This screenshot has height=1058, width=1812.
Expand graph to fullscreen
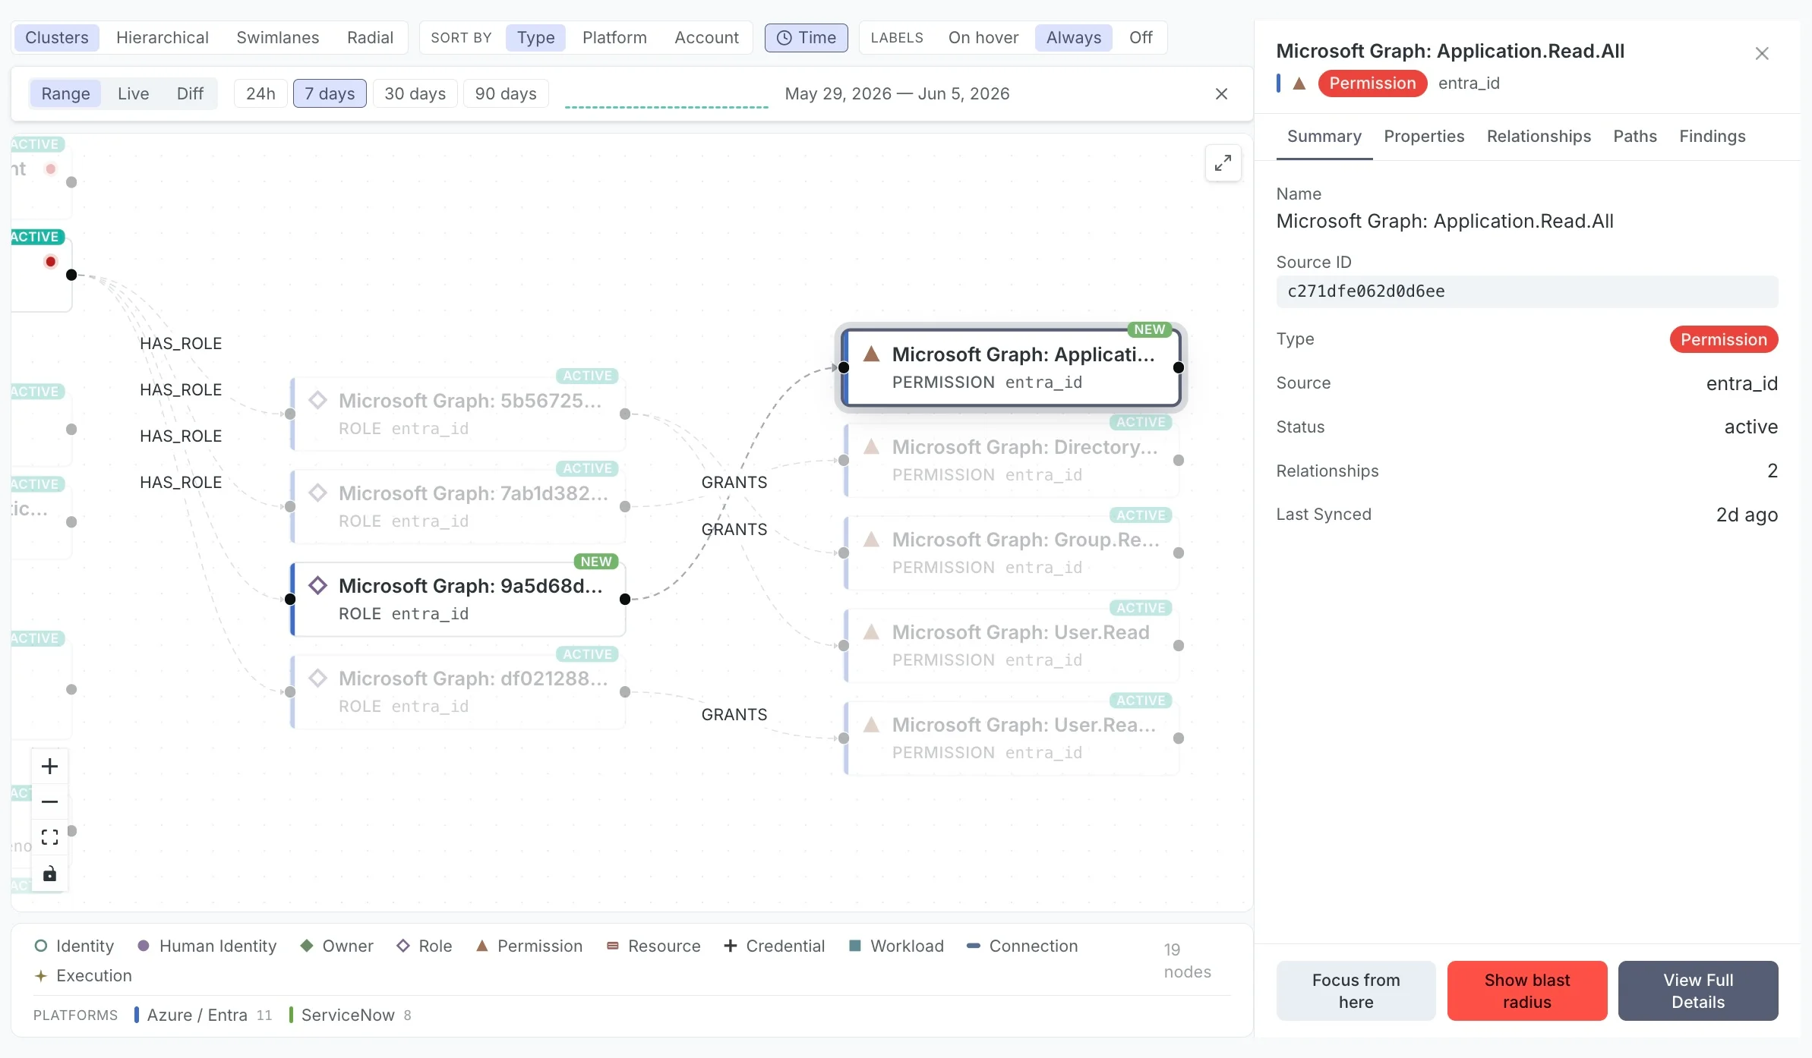[x=1223, y=163]
